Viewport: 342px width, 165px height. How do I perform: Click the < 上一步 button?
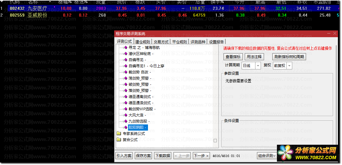pos(182,155)
